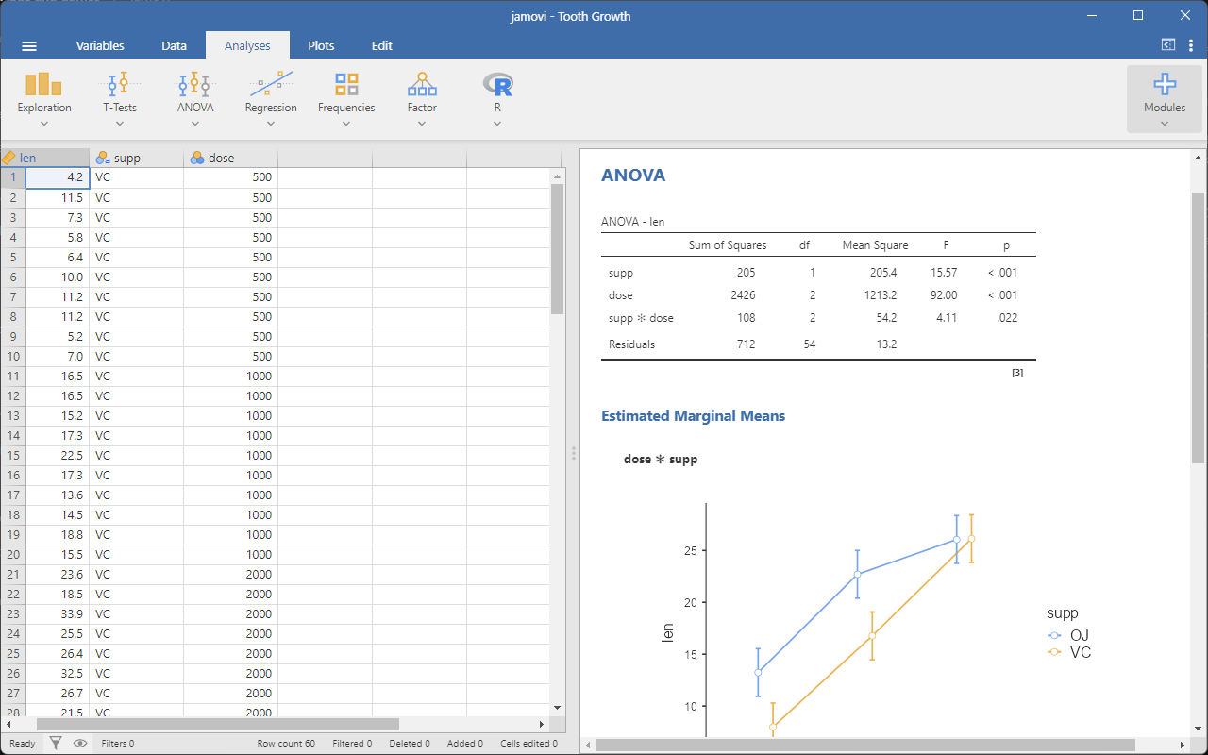Select cell with len value 4.2
Image resolution: width=1208 pixels, height=755 pixels.
[58, 177]
